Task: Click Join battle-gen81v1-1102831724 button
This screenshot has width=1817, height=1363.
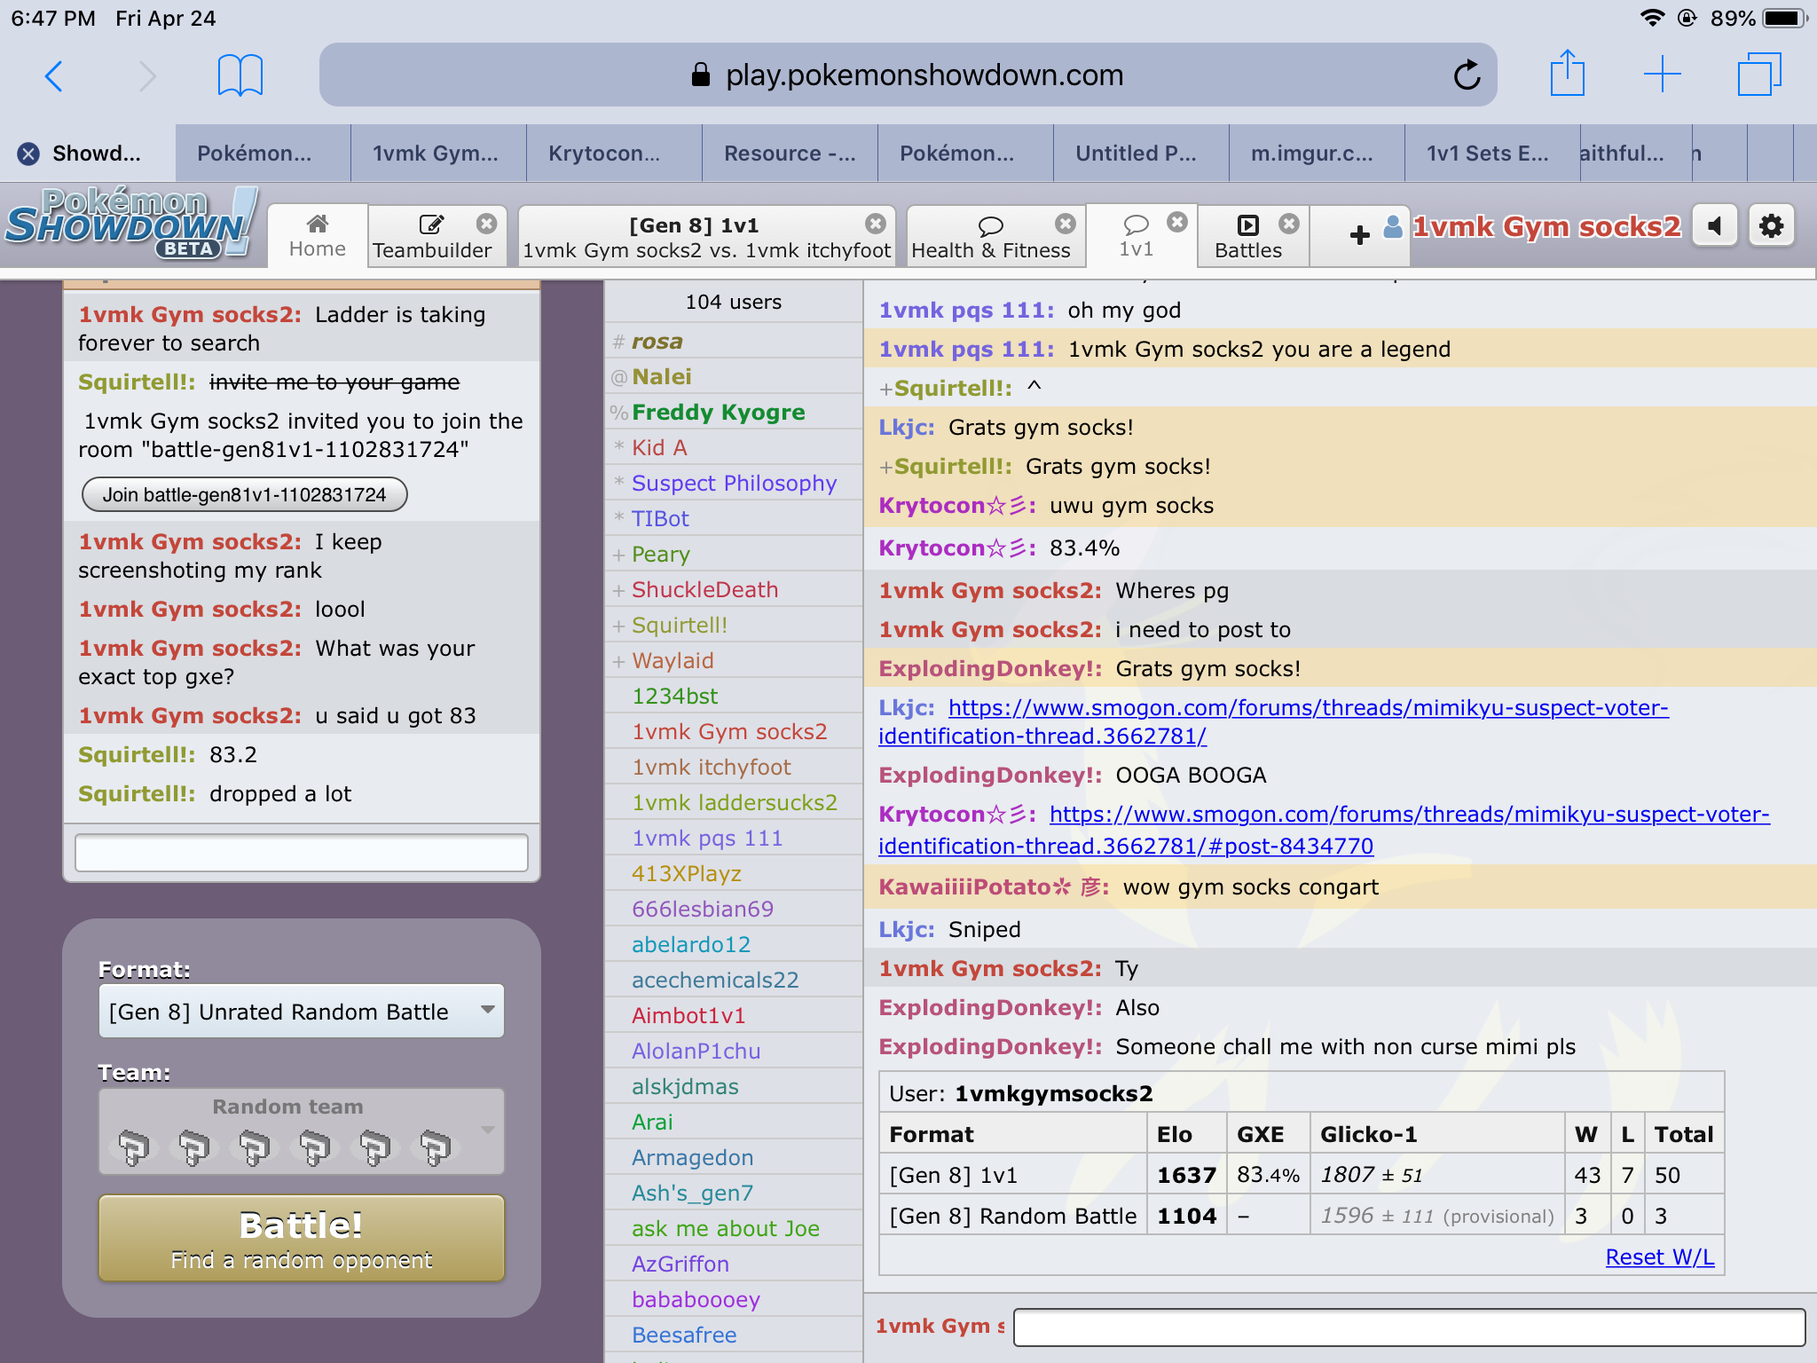Action: point(244,494)
